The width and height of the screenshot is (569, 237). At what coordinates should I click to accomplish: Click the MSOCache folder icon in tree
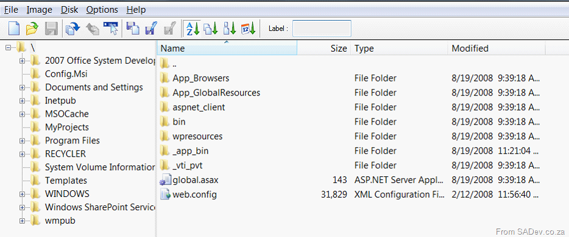tap(35, 114)
